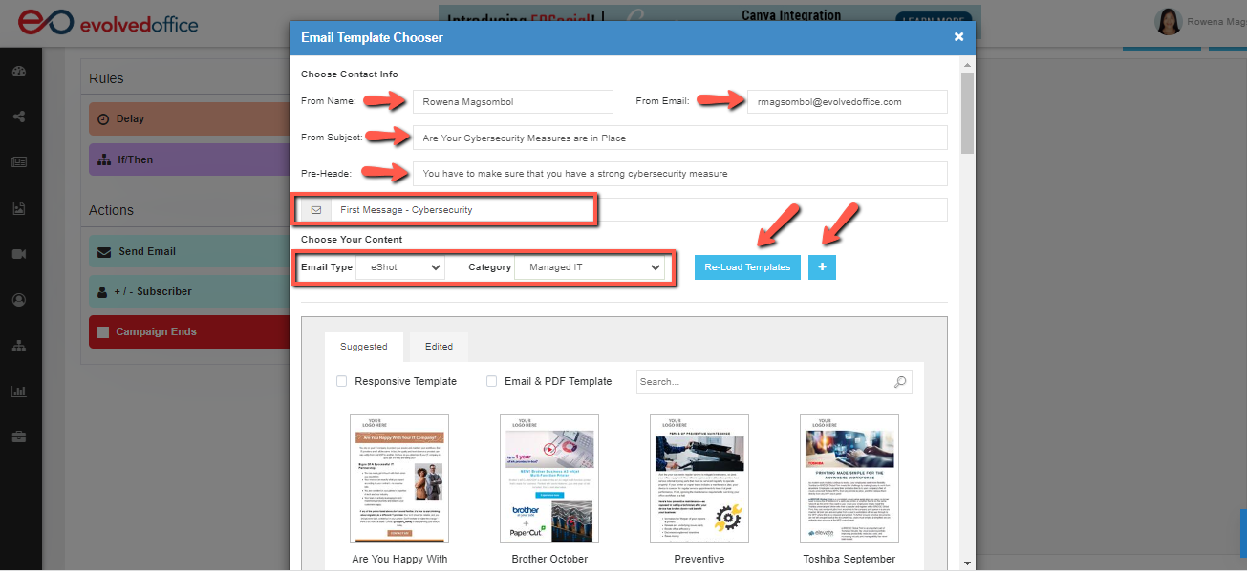Click the From Subject field
The image size is (1247, 574).
click(680, 138)
